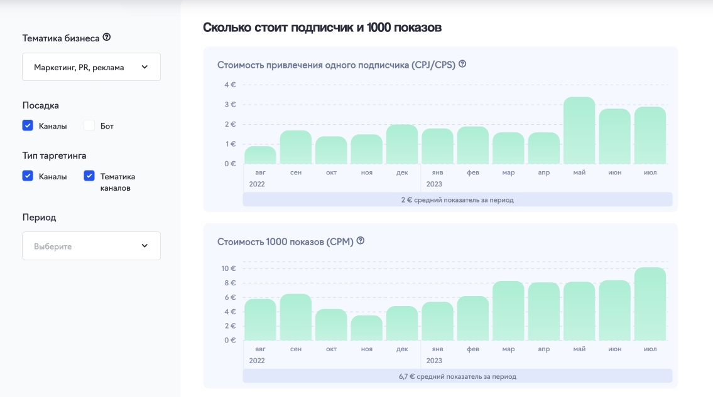The image size is (713, 397).
Task: Uncheck Каналы under Посадка
Action: click(x=28, y=125)
